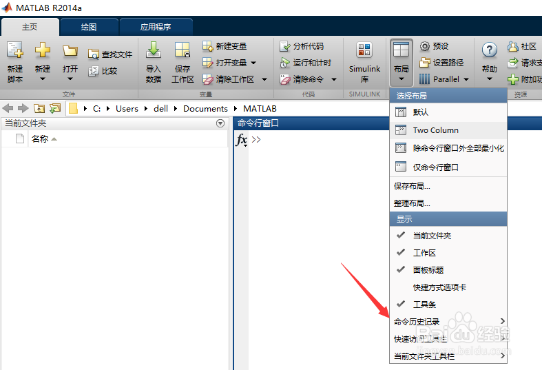Expand the Parallel dropdown arrow
The width and height of the screenshot is (542, 370).
click(x=466, y=79)
